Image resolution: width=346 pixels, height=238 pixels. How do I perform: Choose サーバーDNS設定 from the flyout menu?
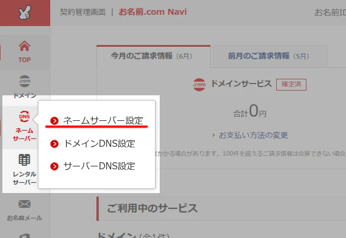tap(99, 166)
